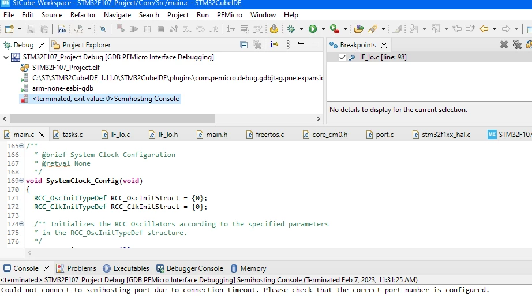Viewport: 532px width, 306px height.
Task: Click the green Run button
Action: [313, 29]
